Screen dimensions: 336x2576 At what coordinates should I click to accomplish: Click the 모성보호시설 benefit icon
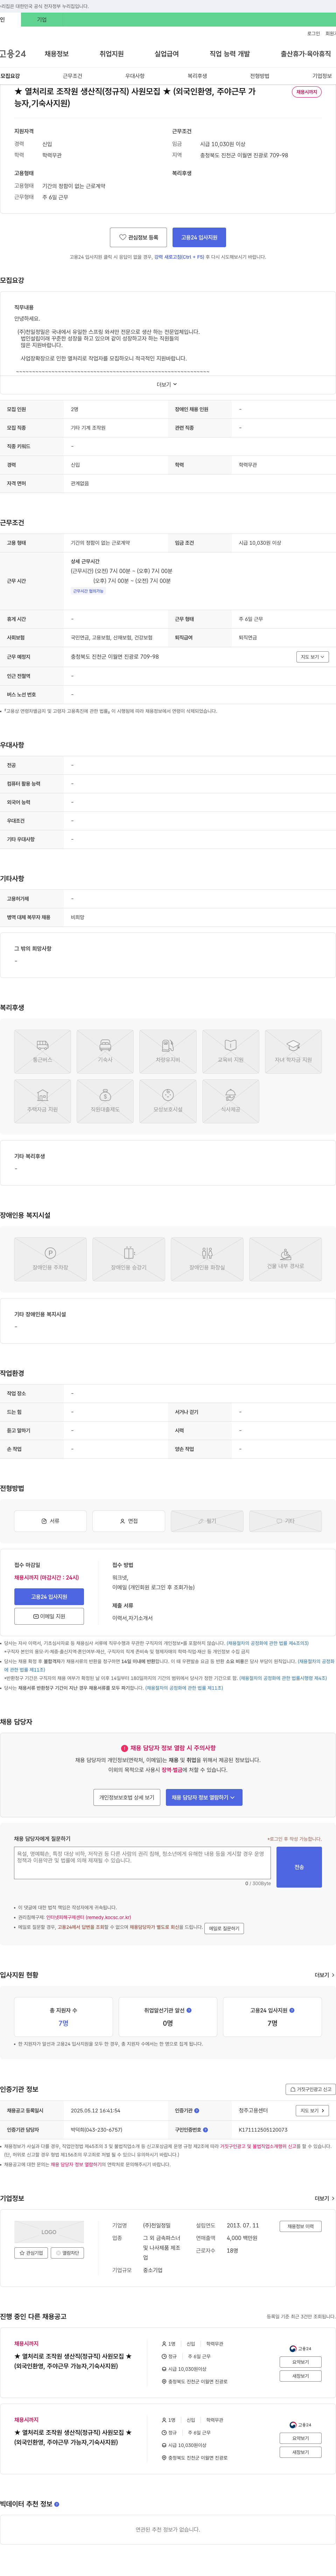click(168, 1101)
